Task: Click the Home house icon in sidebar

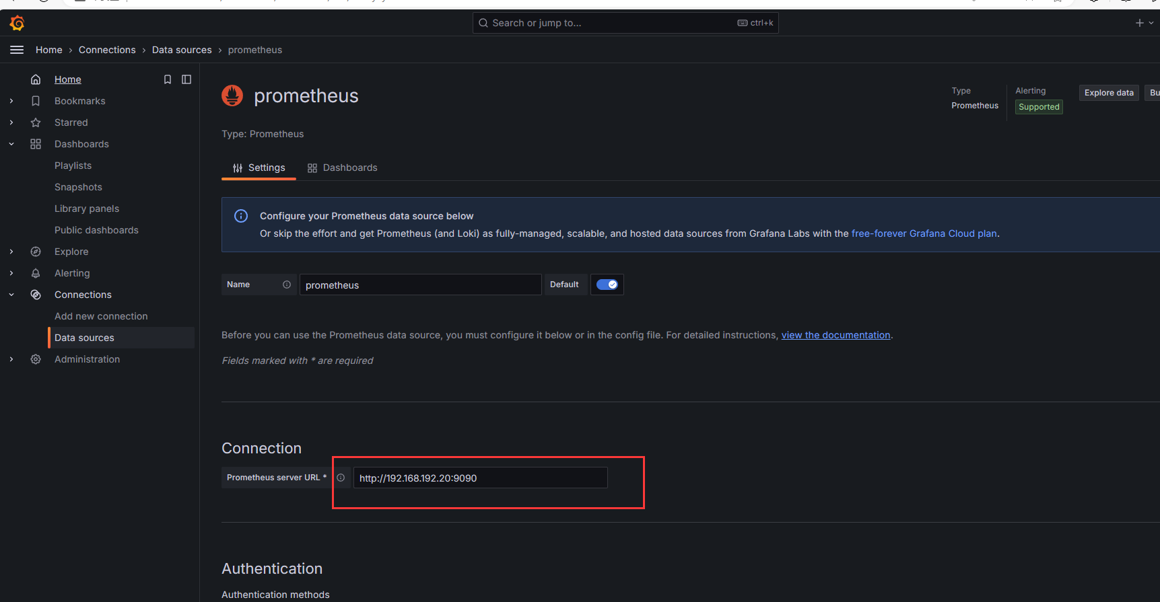Action: 36,79
